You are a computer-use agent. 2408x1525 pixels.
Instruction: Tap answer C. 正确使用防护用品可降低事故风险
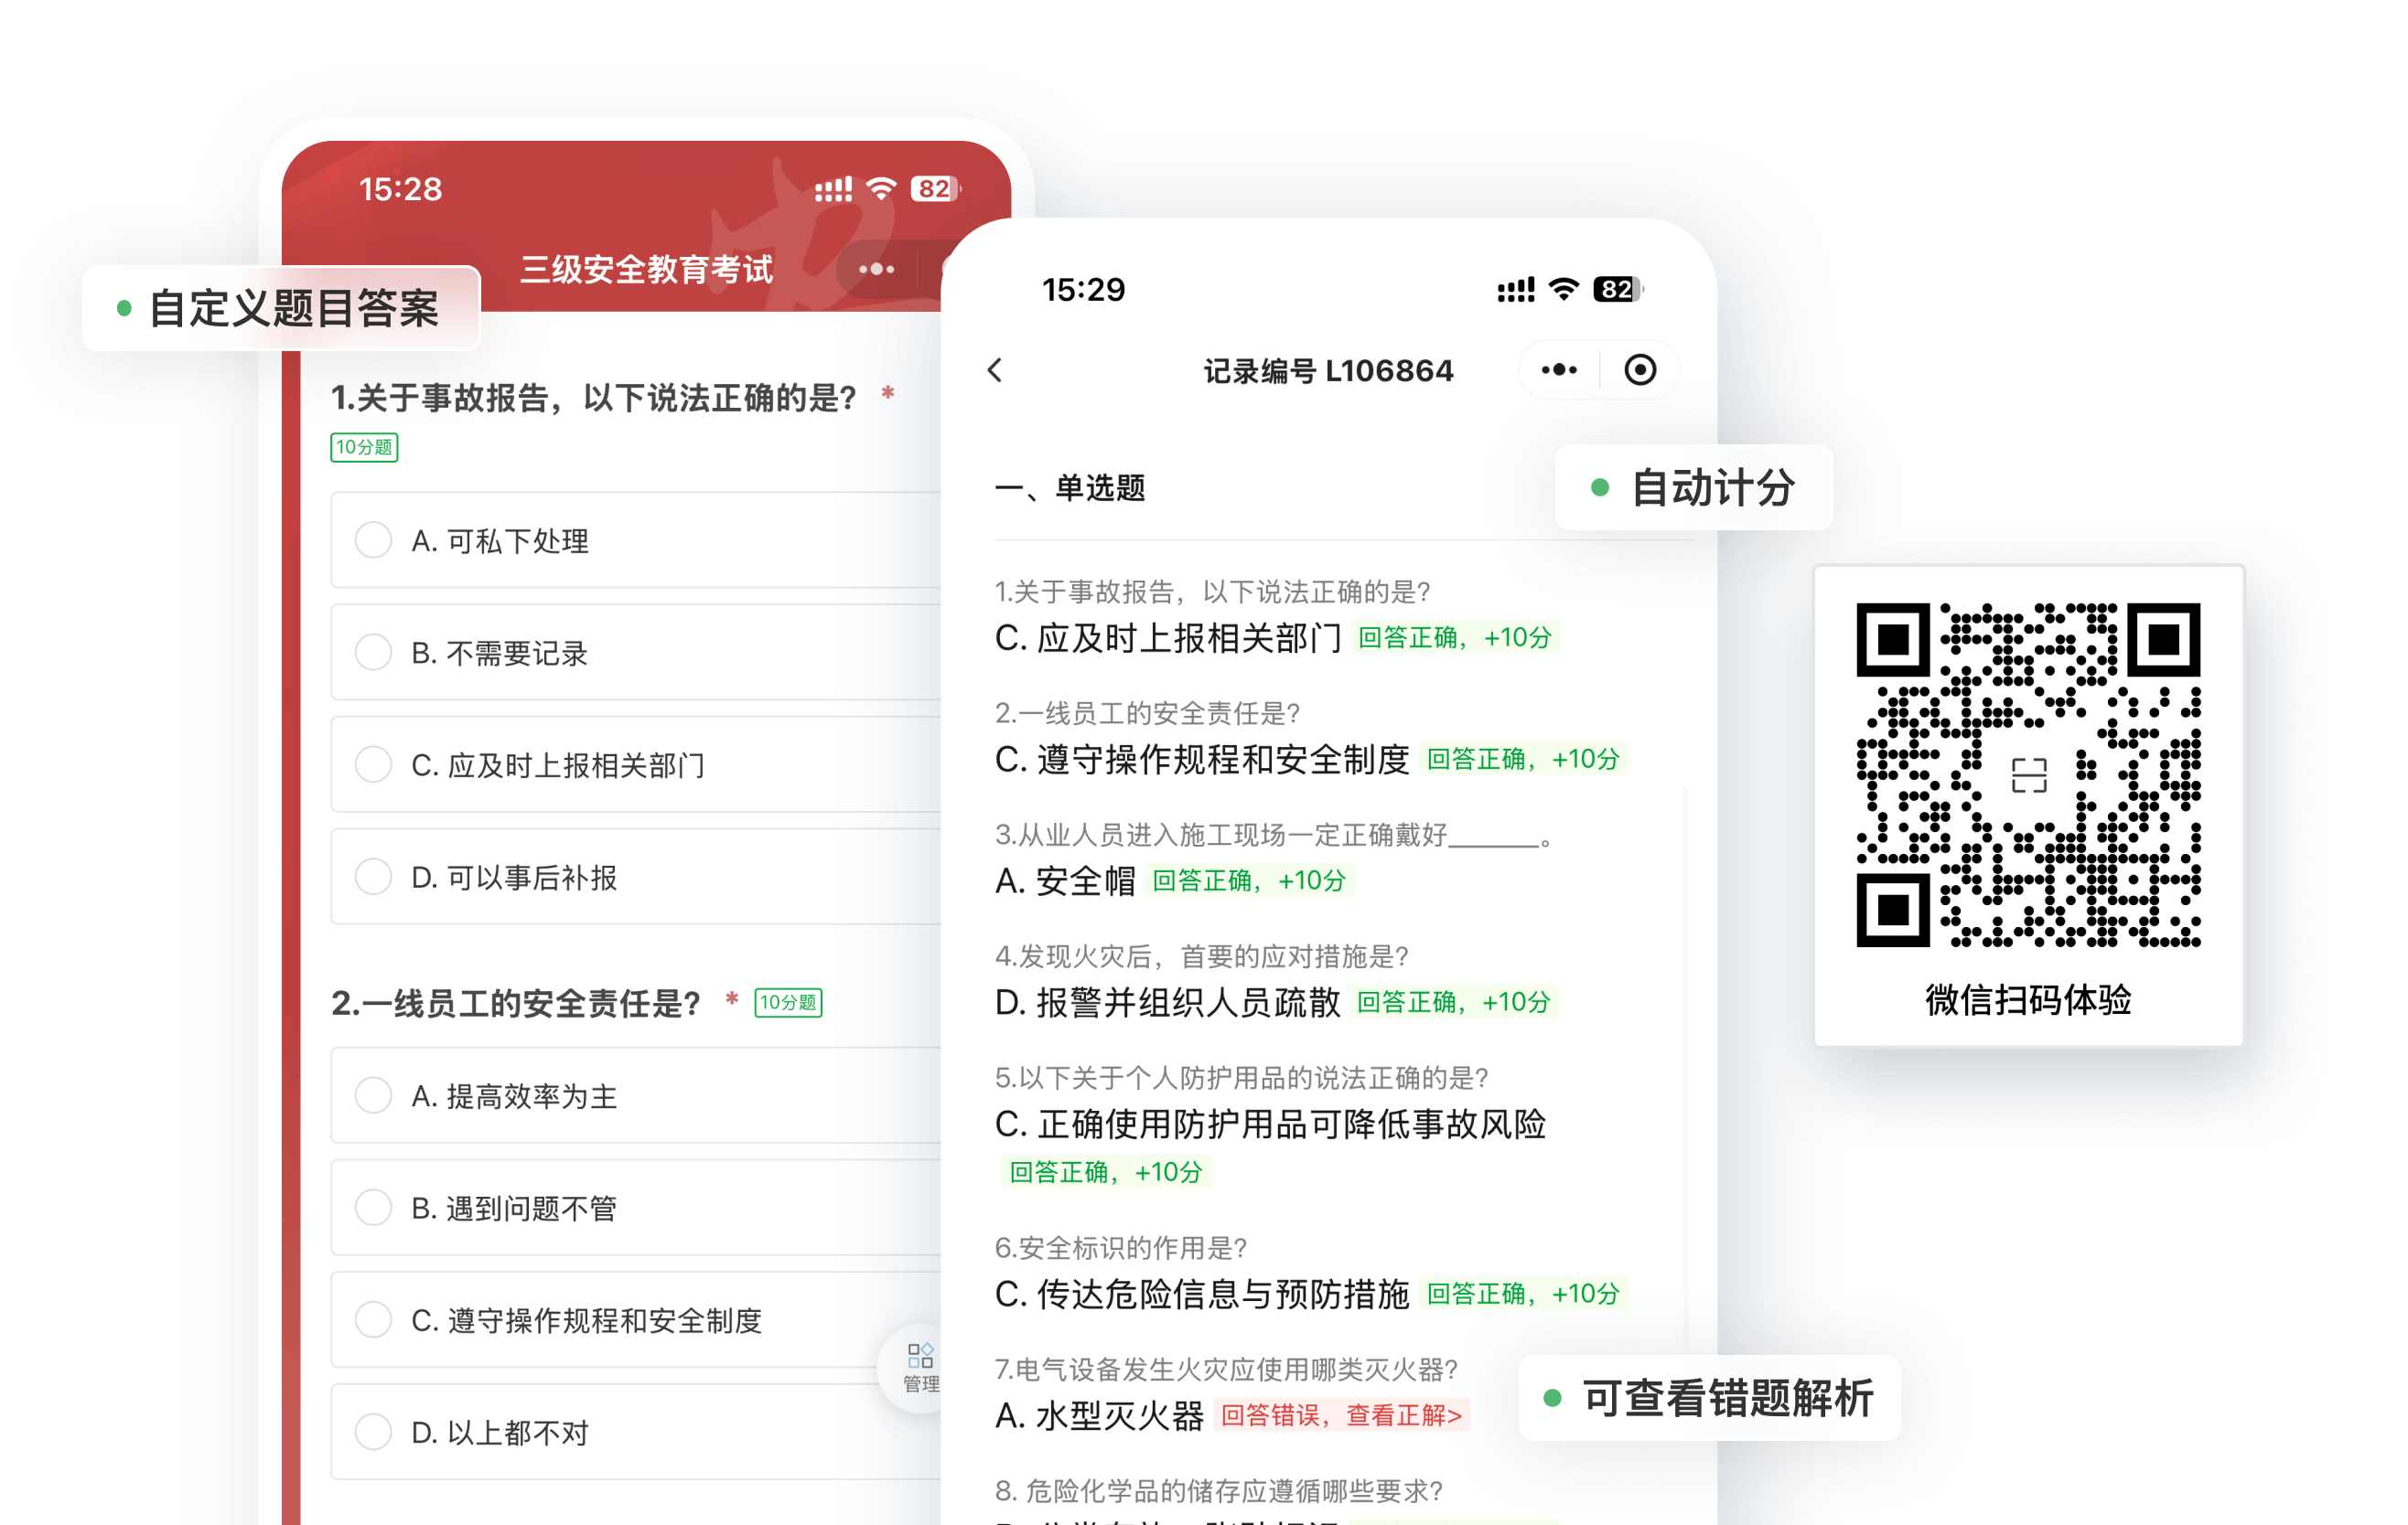coord(1271,1125)
